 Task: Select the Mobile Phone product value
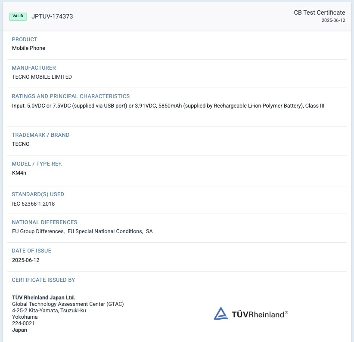(28, 48)
